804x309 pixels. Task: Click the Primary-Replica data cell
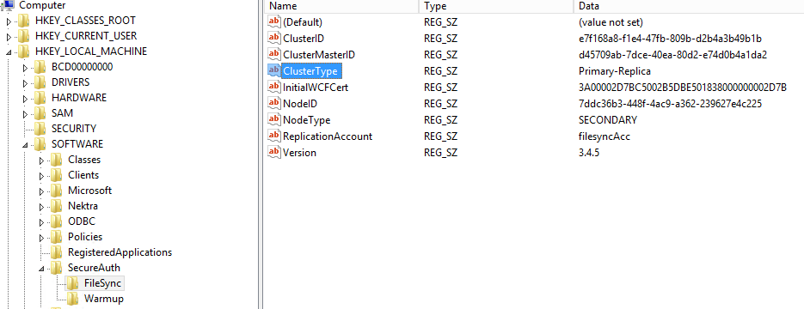614,71
